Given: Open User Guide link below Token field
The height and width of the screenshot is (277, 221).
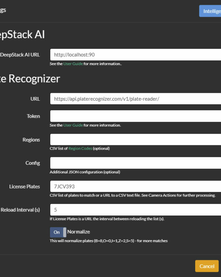Looking at the screenshot, I should click(x=73, y=125).
